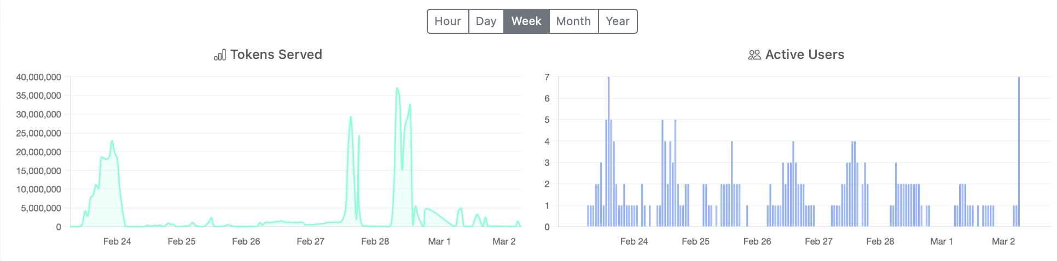Click the Active Users chart title
The height and width of the screenshot is (261, 1057).
point(805,55)
